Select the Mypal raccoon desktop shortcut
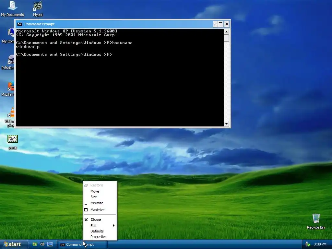 (x=38, y=8)
